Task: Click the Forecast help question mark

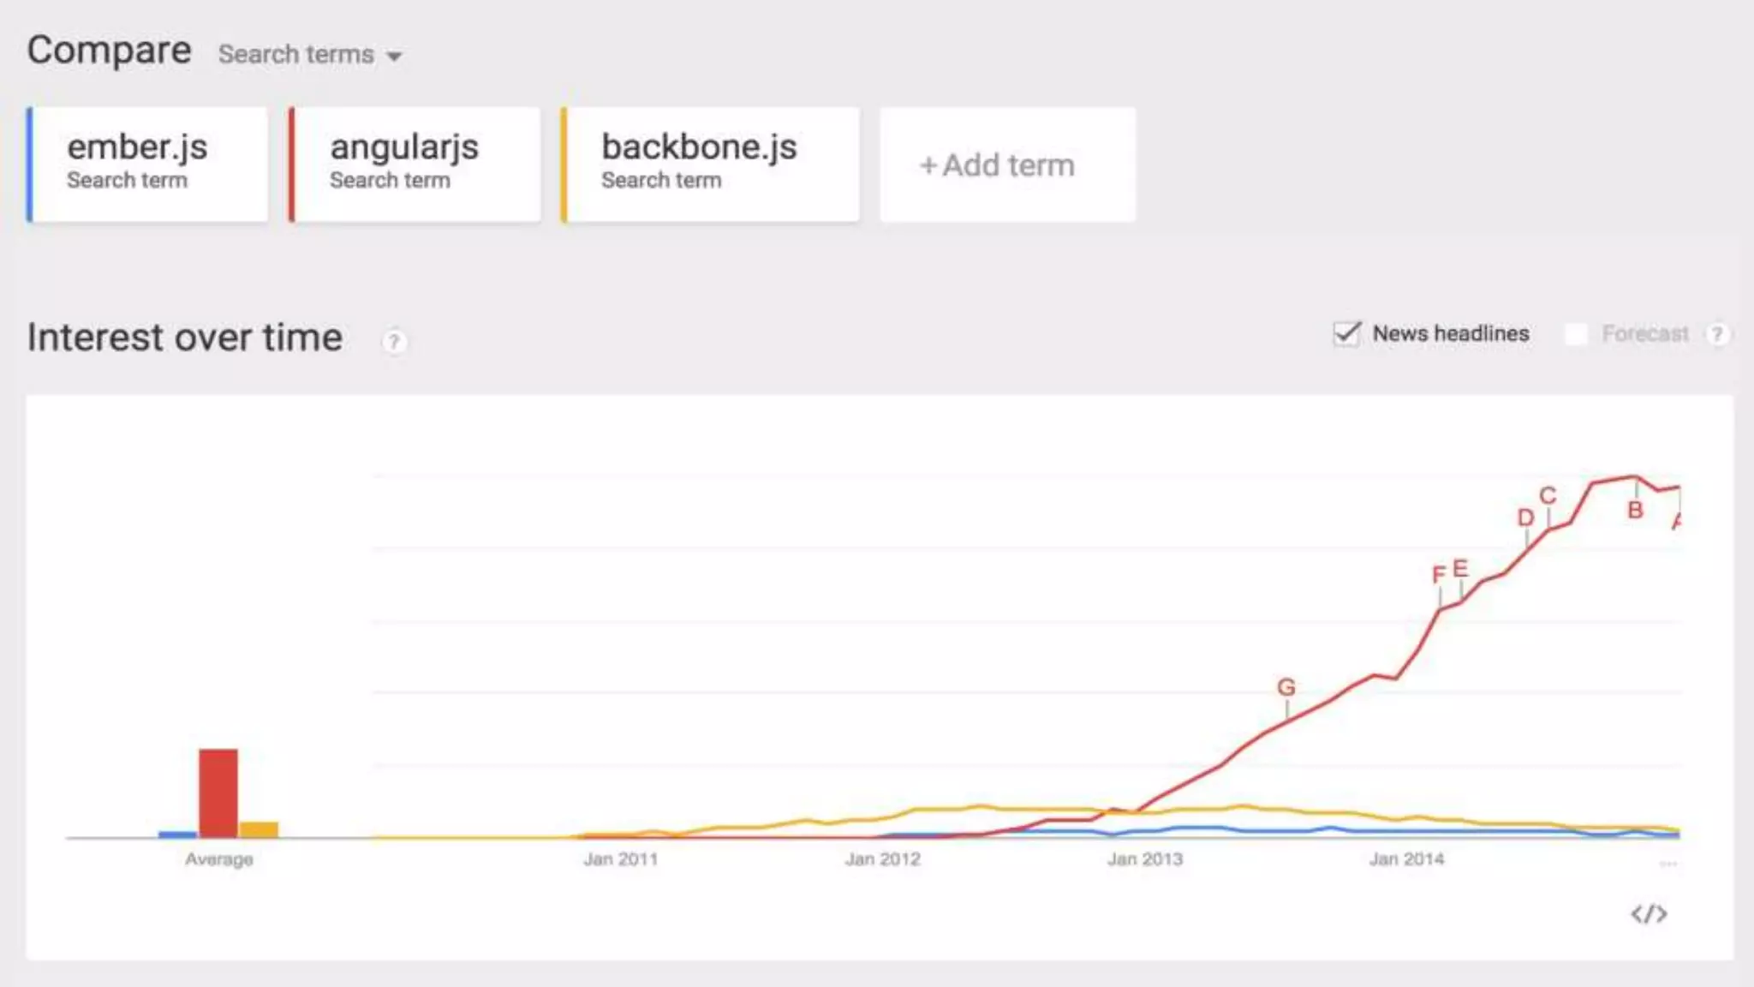Action: [1716, 334]
